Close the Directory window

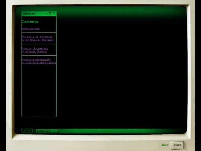click(x=54, y=13)
